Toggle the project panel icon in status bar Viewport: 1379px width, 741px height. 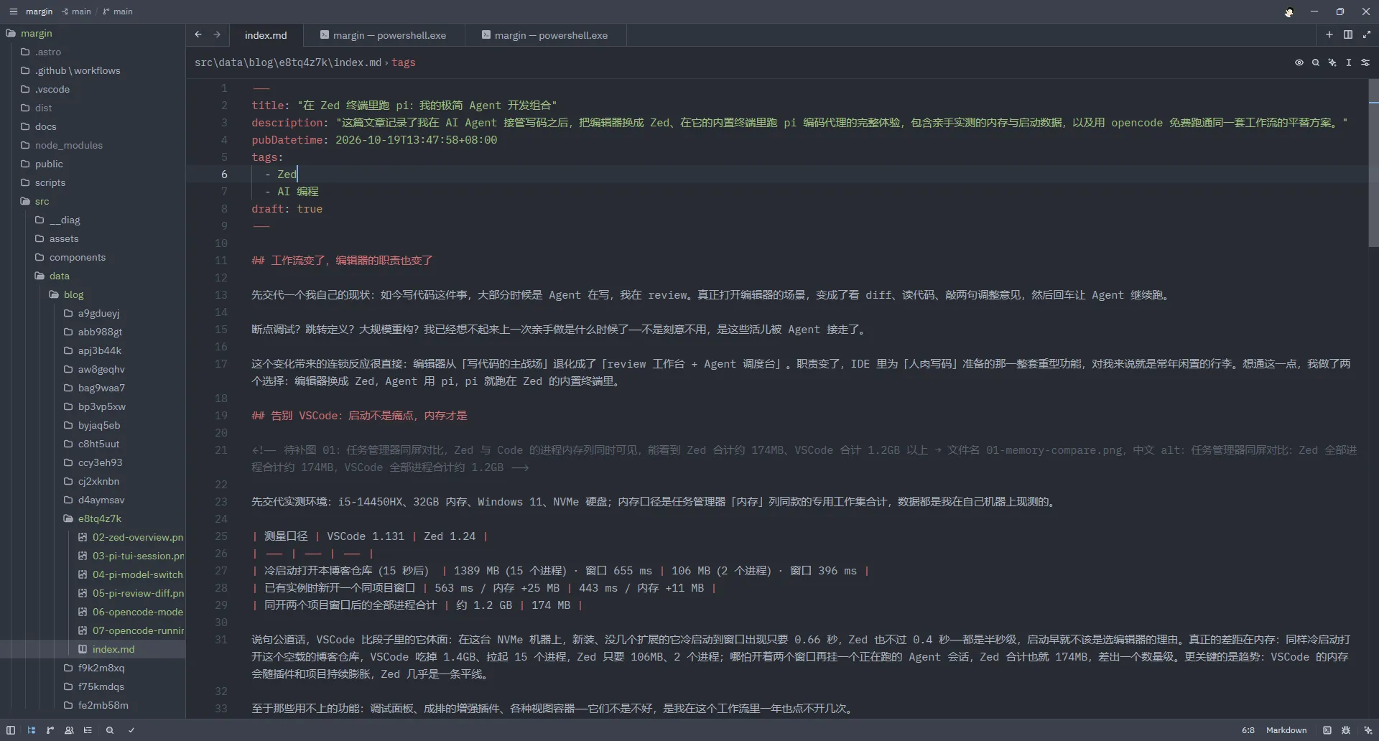[x=31, y=730]
